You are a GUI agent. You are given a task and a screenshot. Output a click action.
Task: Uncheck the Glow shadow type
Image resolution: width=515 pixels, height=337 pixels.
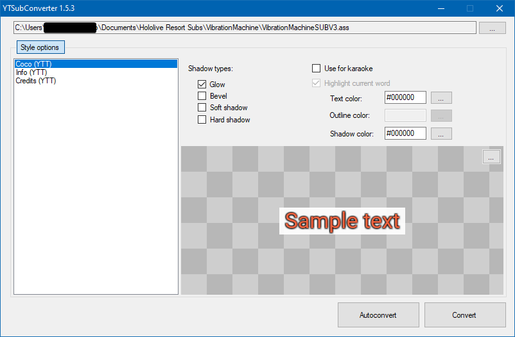pos(202,85)
